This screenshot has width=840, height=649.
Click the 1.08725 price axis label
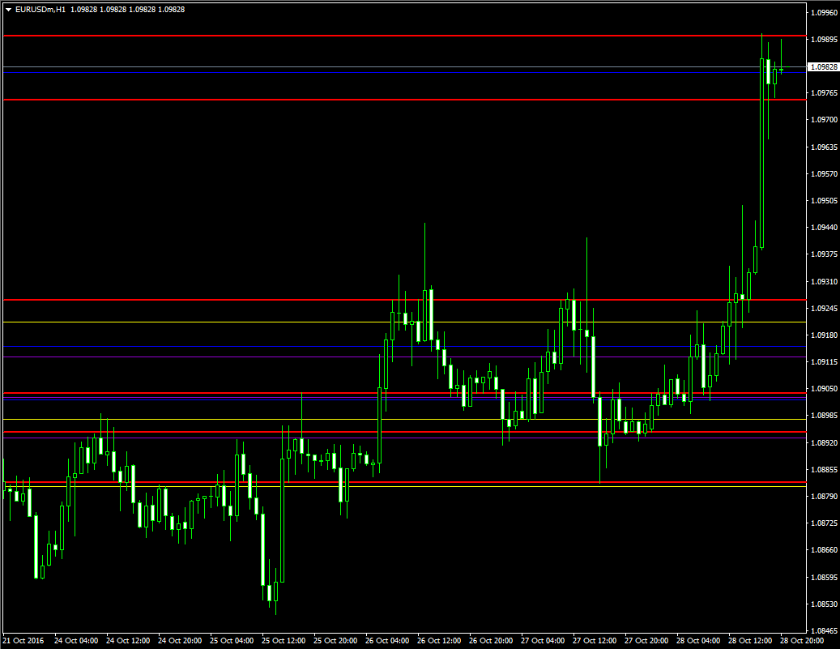(824, 523)
